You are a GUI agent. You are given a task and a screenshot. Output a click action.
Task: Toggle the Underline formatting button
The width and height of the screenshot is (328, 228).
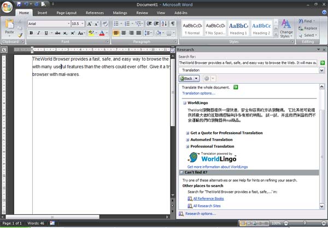click(46, 33)
